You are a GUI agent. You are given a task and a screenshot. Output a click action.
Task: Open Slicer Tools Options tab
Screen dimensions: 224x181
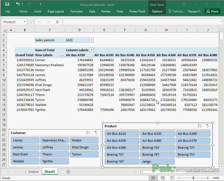tap(157, 11)
